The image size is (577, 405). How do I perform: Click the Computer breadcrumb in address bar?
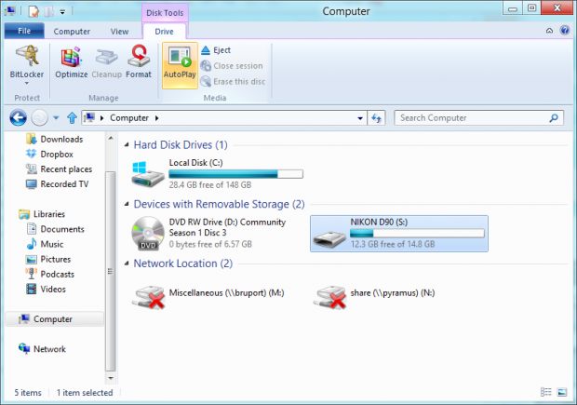pyautogui.click(x=129, y=118)
